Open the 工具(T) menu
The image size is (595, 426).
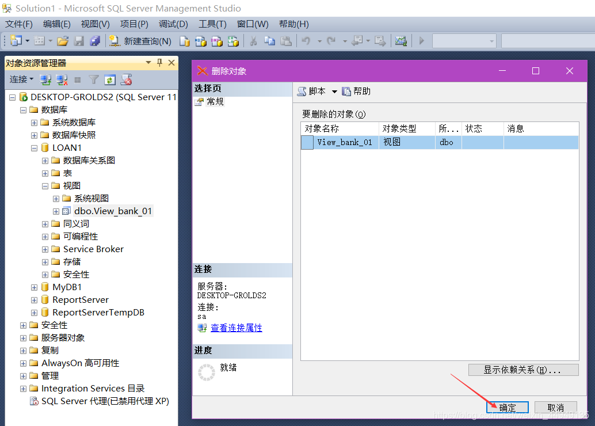212,24
